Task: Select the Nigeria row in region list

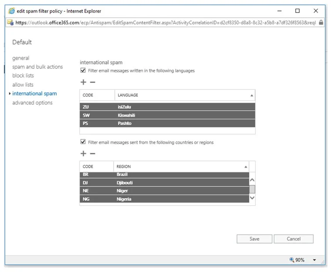Action: [x=164, y=199]
